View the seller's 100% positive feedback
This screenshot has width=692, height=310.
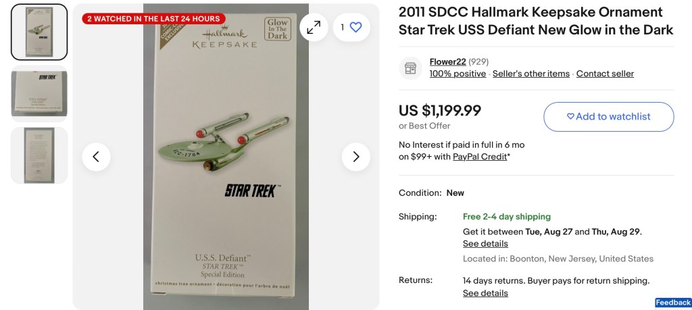458,74
